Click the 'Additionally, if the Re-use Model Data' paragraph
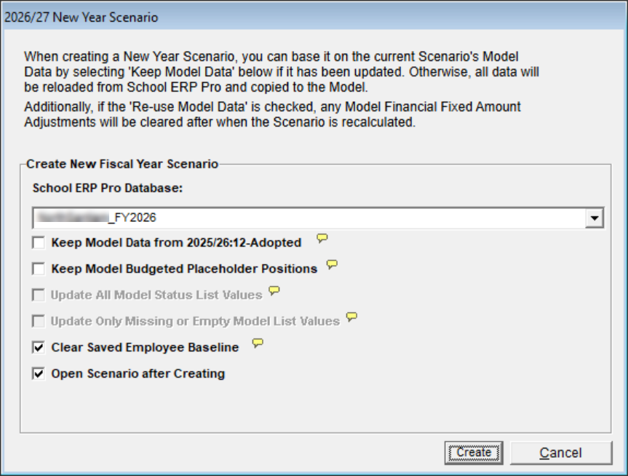This screenshot has height=476, width=628. [272, 114]
